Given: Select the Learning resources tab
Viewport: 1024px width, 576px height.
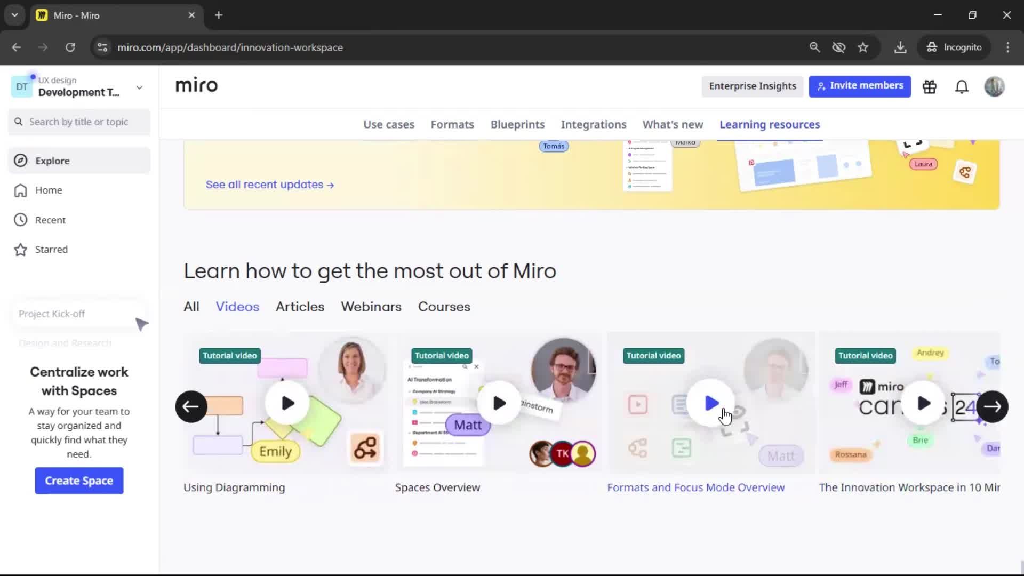Looking at the screenshot, I should click(x=770, y=124).
